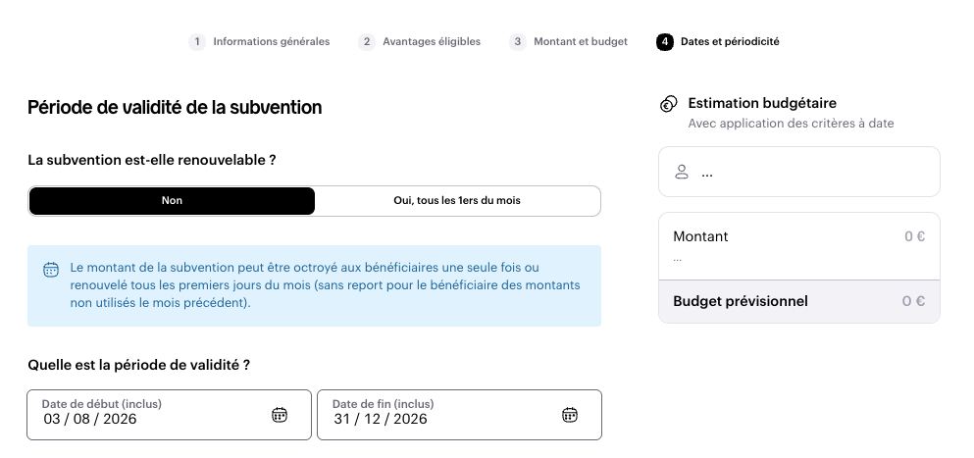This screenshot has width=974, height=458.
Task: Open the start date calendar picker icon
Action: (x=280, y=415)
